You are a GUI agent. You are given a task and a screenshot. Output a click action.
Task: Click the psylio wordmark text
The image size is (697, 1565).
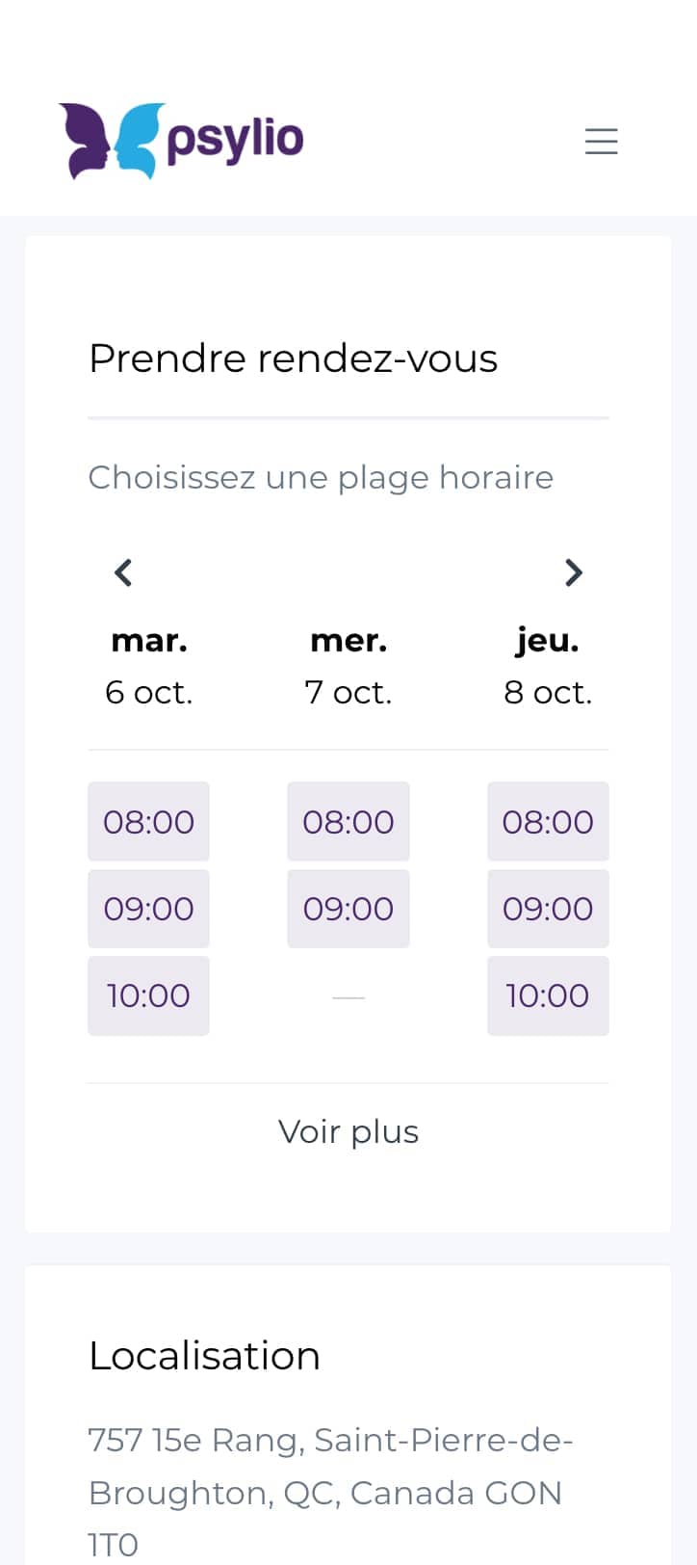pyautogui.click(x=235, y=141)
